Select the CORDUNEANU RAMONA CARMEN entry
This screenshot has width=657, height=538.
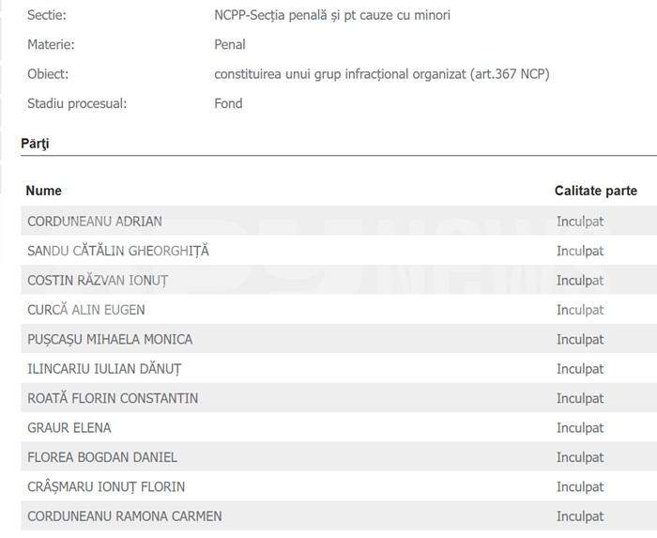125,516
